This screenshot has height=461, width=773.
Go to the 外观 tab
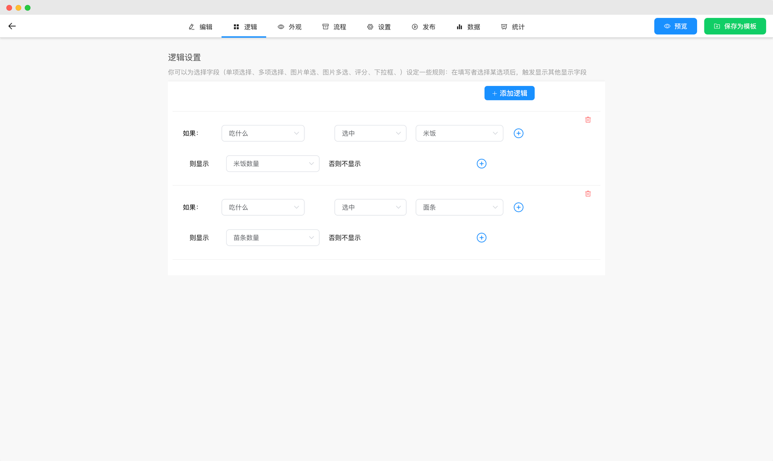pyautogui.click(x=289, y=27)
